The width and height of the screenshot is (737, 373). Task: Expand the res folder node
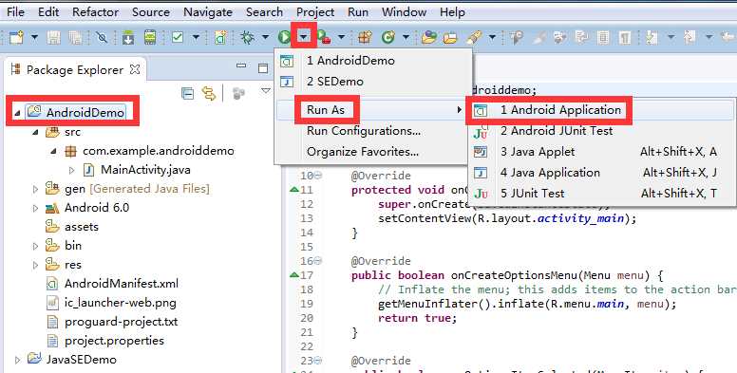pos(35,265)
